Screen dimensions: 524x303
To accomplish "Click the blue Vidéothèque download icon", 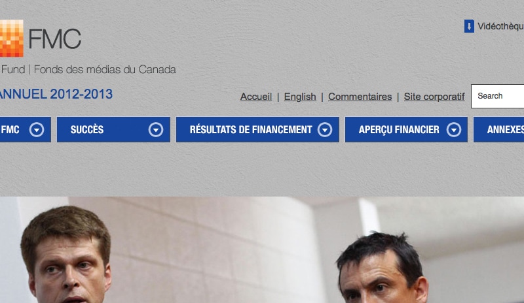I will coord(469,26).
